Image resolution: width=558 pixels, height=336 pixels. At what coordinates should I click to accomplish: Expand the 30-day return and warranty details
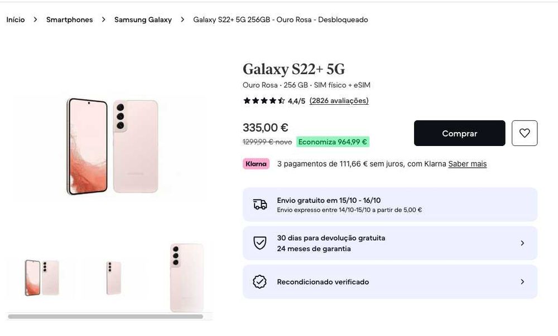522,243
